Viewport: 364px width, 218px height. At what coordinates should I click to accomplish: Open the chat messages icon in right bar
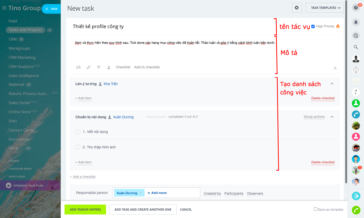[x=356, y=35]
